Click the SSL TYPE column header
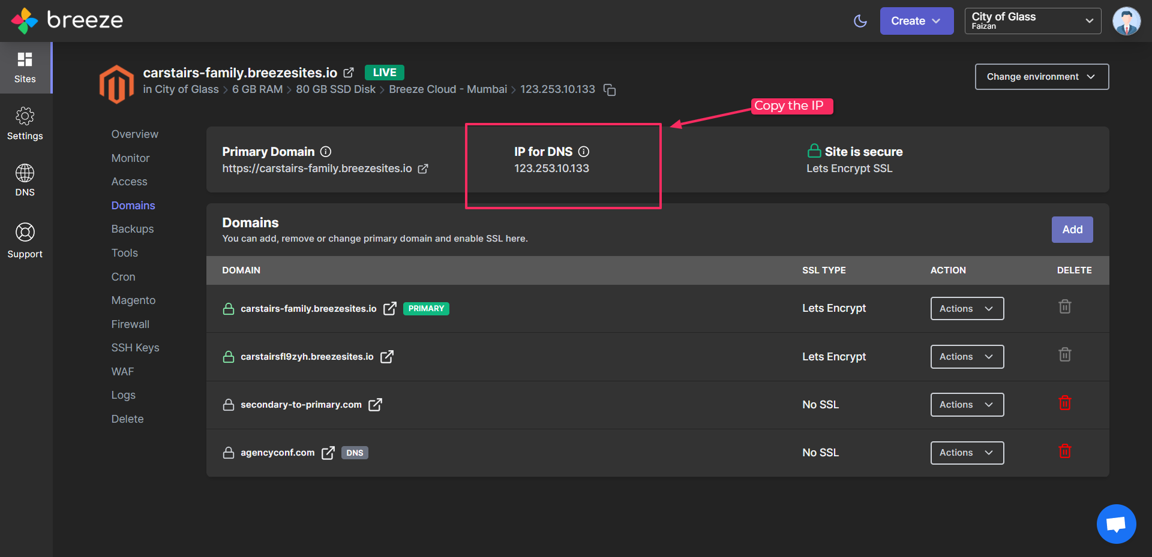 [x=824, y=270]
